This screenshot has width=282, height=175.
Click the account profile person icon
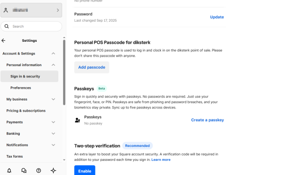[x=6, y=10]
